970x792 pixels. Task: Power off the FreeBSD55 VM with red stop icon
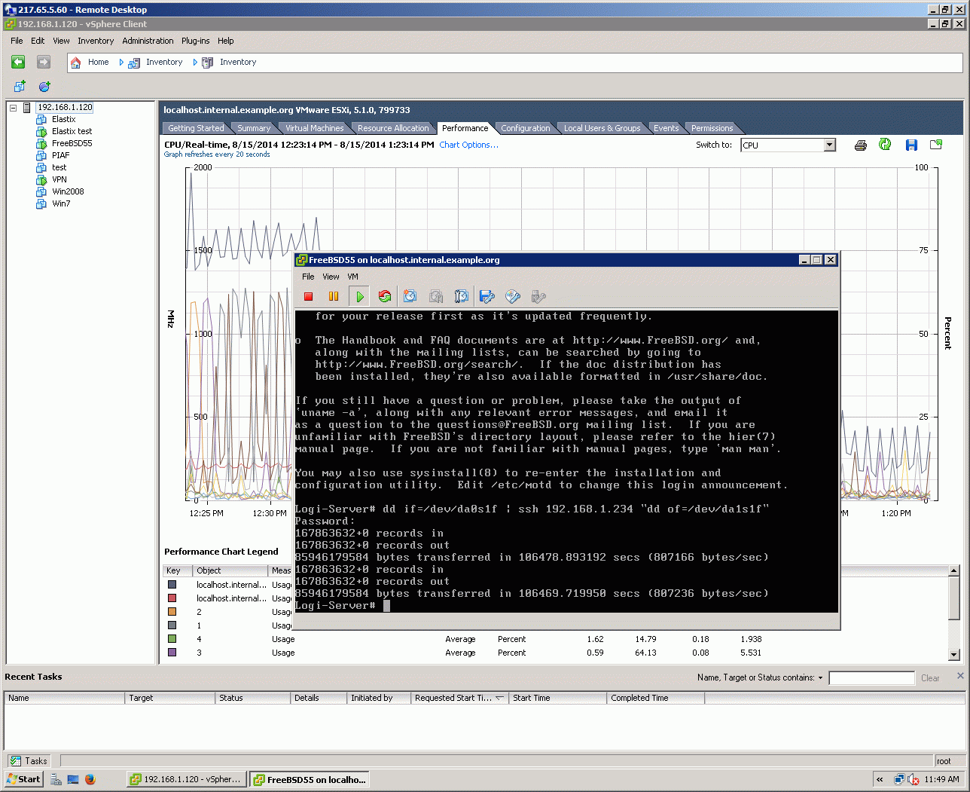(x=308, y=296)
